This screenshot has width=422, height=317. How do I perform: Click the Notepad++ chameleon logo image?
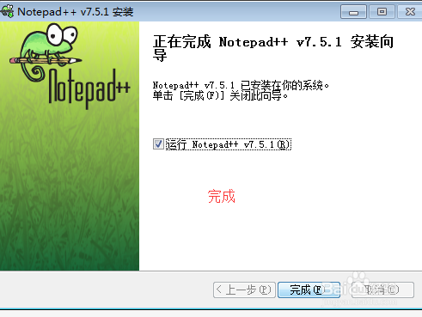pyautogui.click(x=70, y=66)
